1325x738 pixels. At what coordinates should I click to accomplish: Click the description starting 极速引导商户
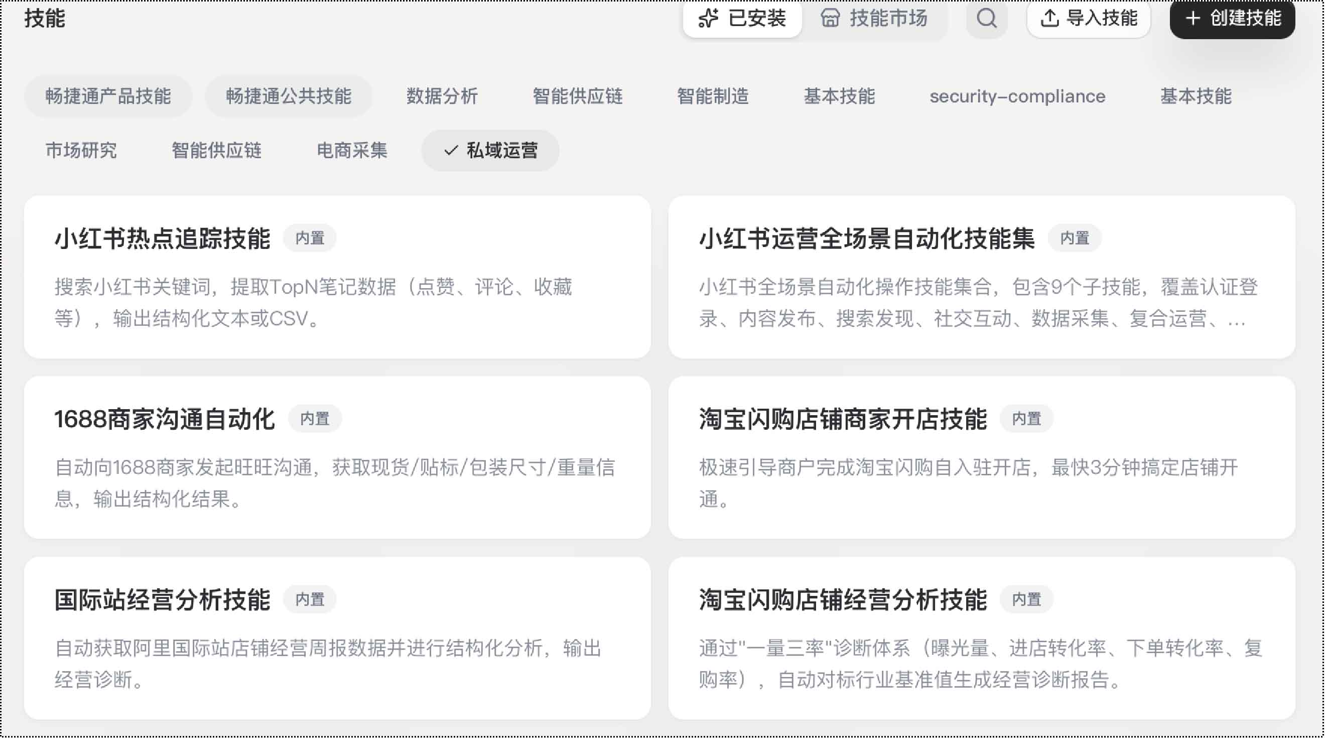969,483
